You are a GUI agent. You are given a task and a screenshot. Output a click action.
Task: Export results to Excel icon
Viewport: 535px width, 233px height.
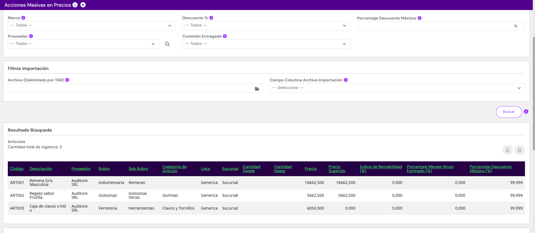[508, 150]
